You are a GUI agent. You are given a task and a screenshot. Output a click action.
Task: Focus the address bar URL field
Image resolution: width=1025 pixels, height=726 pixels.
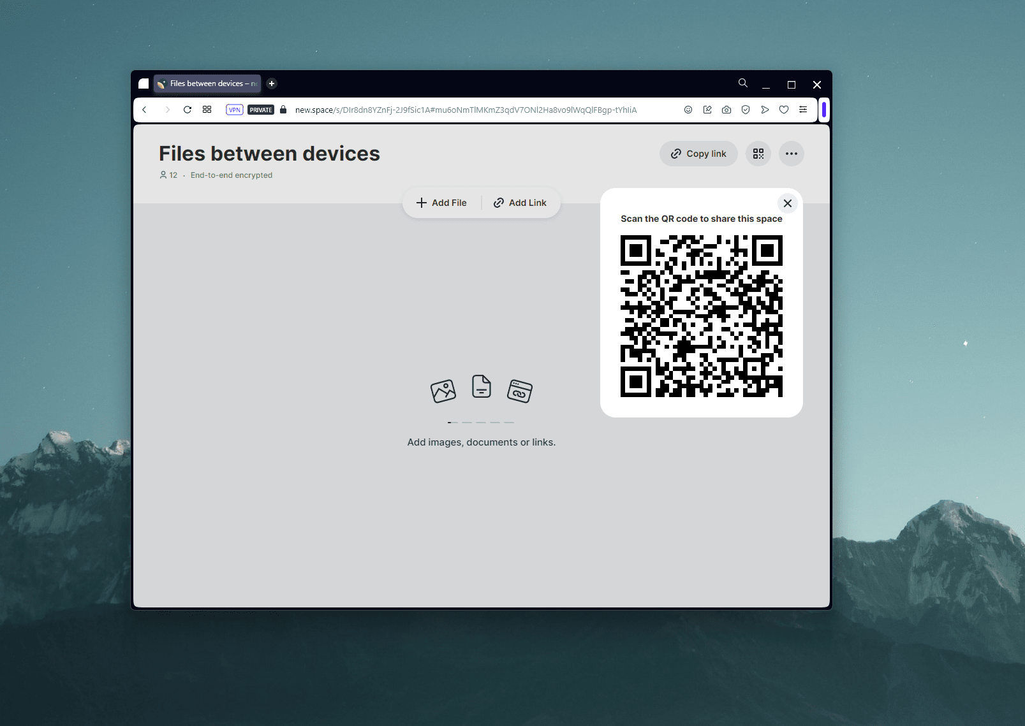tap(466, 110)
